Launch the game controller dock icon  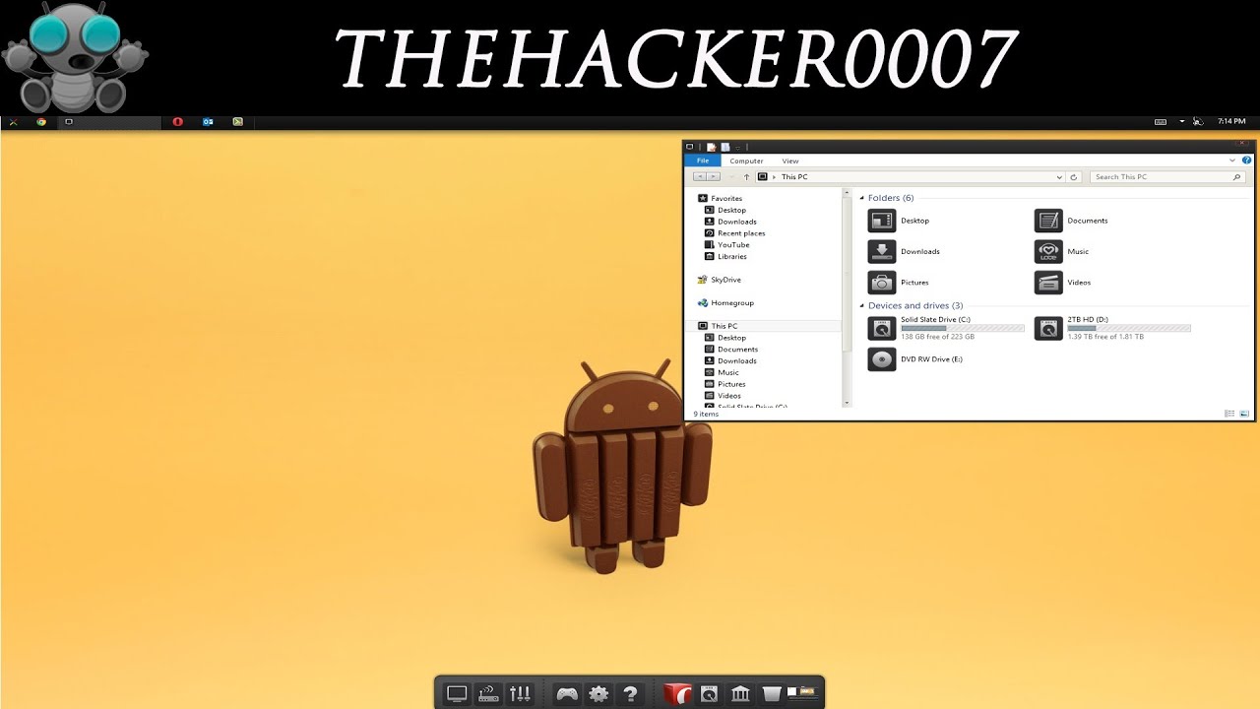click(567, 693)
